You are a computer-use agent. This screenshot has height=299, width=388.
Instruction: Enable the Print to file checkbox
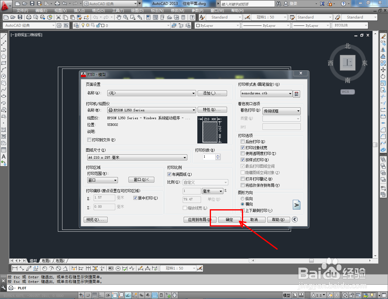tap(89, 140)
